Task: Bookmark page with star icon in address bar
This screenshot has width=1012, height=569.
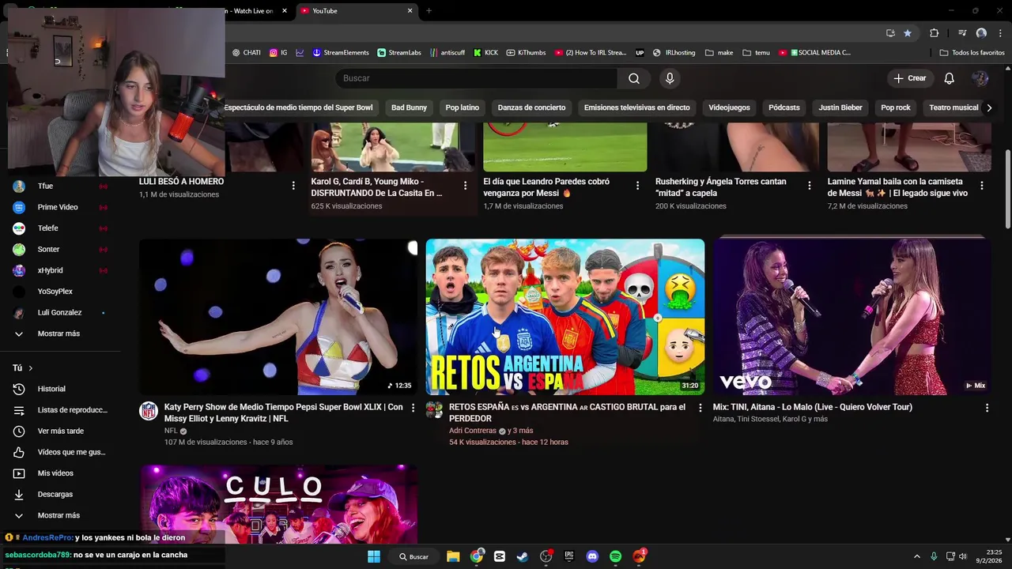Action: pos(908,33)
